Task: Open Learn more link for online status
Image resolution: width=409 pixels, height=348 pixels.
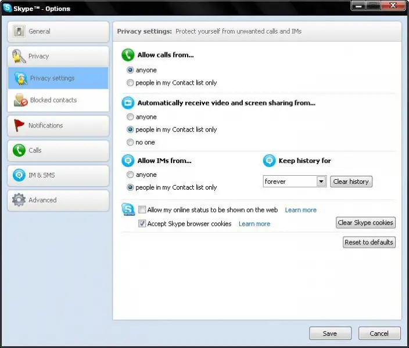Action: [x=300, y=210]
